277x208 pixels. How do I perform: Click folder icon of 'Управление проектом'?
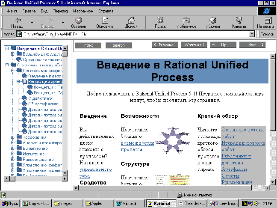pos(19,170)
